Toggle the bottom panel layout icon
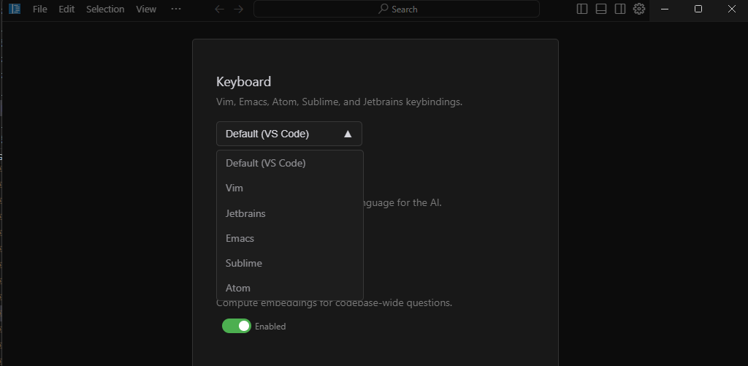 [x=601, y=9]
